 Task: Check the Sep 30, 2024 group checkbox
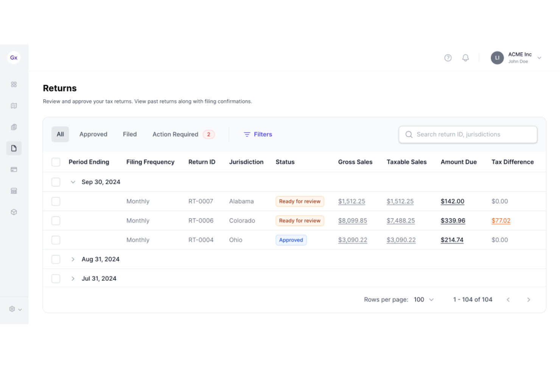pos(56,182)
